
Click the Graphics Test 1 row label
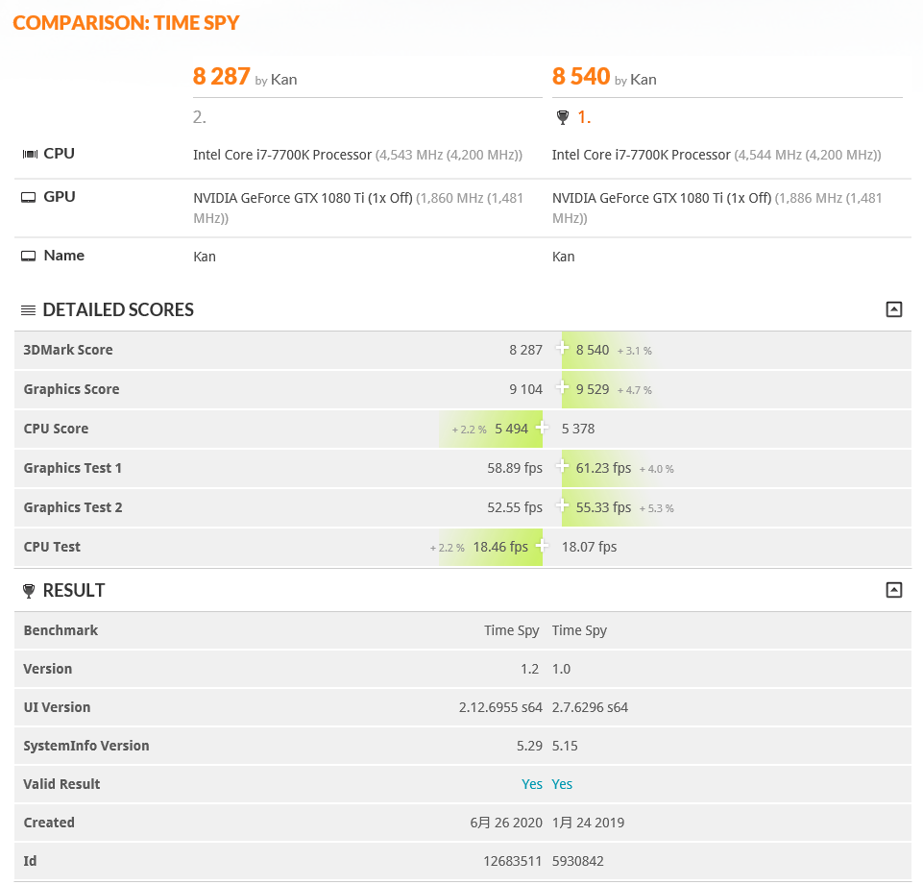pyautogui.click(x=72, y=468)
